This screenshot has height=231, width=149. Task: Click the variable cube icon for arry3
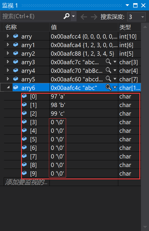[x=16, y=62]
